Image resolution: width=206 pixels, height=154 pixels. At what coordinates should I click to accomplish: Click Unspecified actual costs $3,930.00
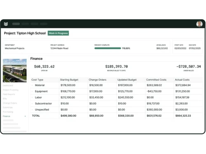click(x=182, y=110)
